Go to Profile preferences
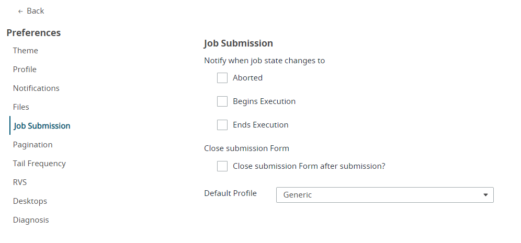Viewport: 521px width, 243px height. pyautogui.click(x=25, y=70)
